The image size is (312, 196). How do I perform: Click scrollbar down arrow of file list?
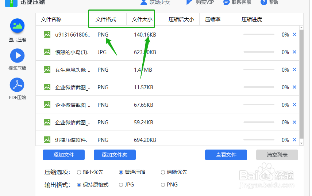coord(301,143)
